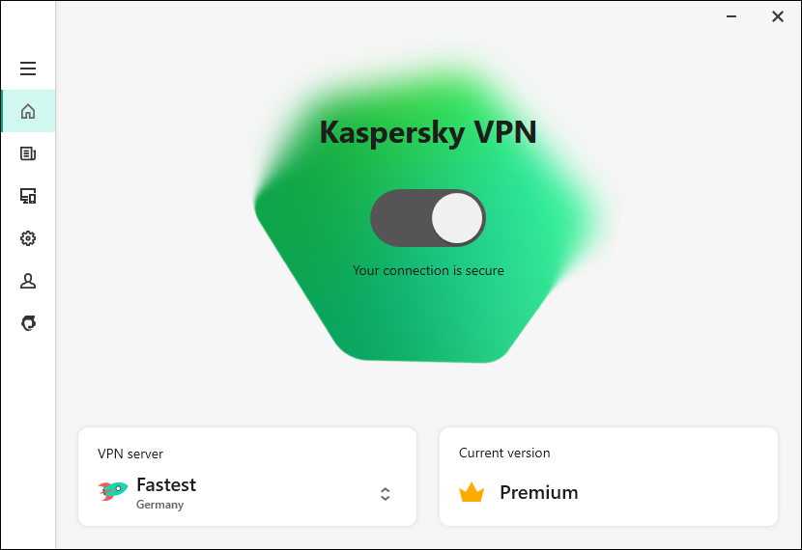Open the hamburger navigation menu
Viewport: 802px width, 550px height.
coord(28,69)
